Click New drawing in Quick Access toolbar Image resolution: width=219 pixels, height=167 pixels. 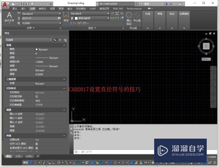[13, 3]
